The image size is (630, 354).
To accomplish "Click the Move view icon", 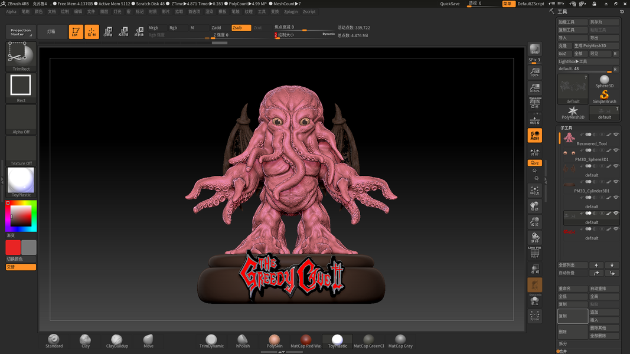I will pos(534,206).
